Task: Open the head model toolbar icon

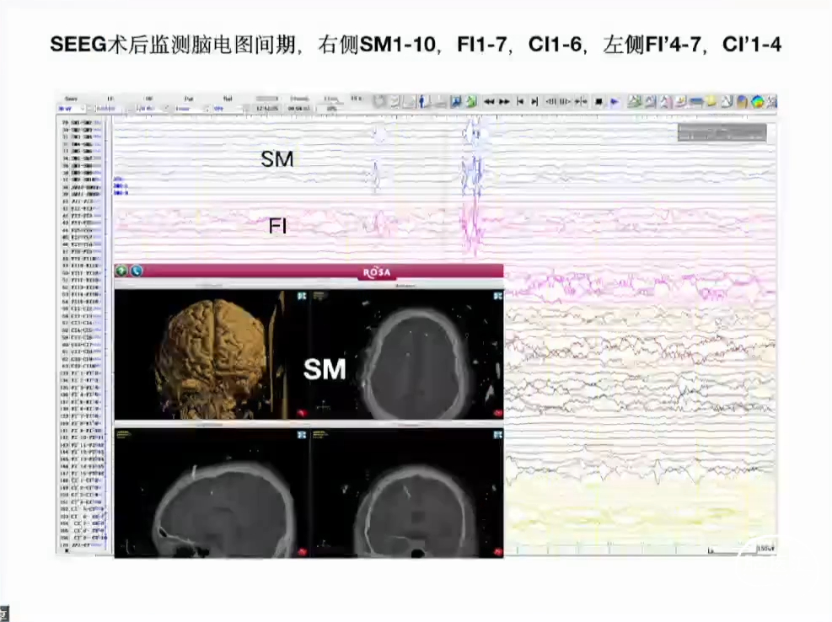Action: point(741,101)
